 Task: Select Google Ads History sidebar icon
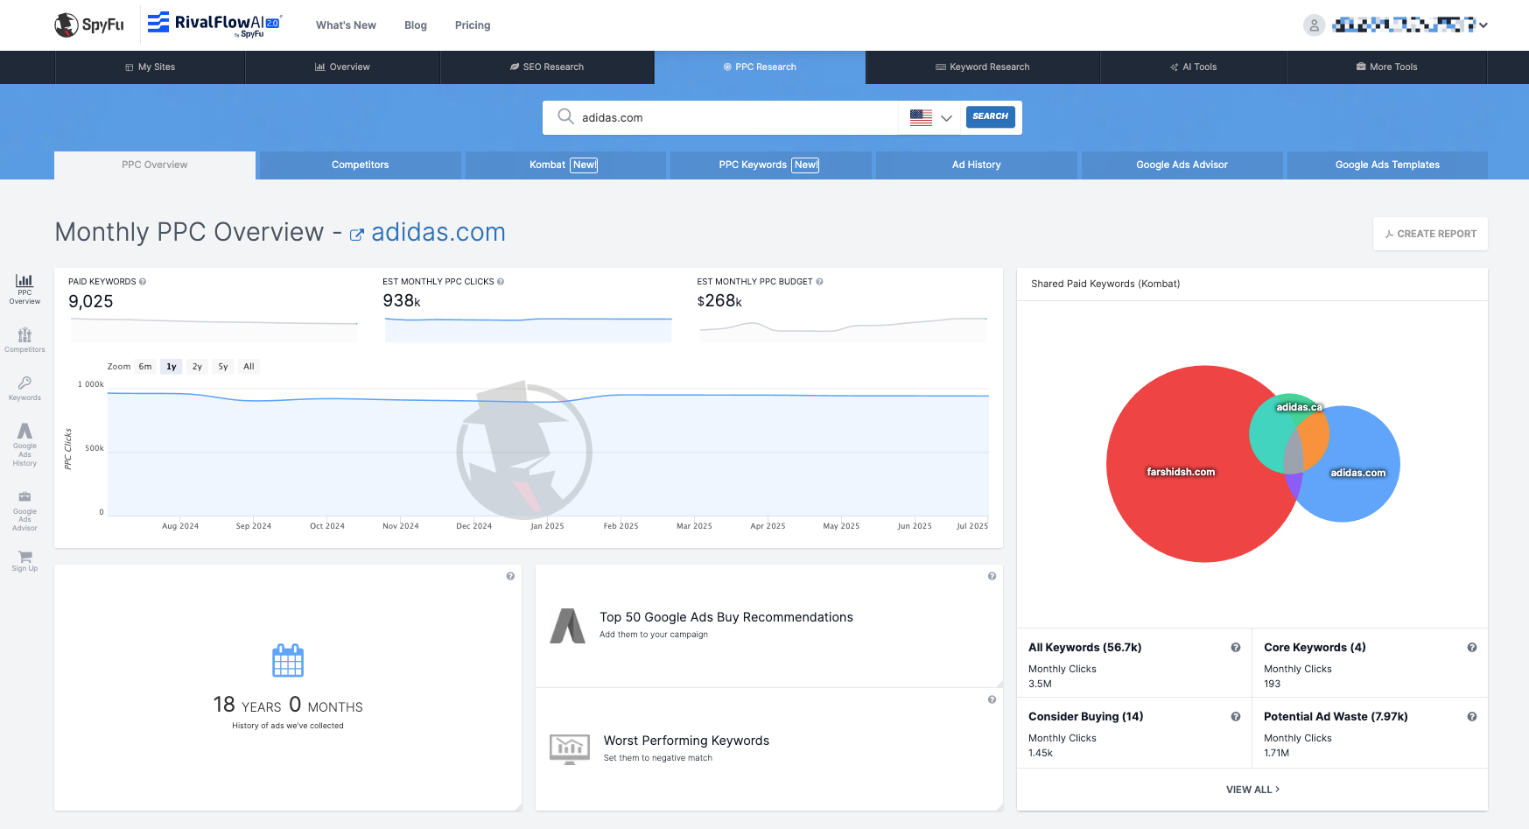coord(25,445)
